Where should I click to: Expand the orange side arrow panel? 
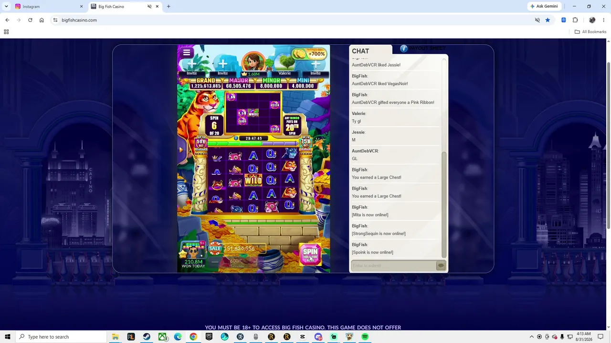(180, 150)
